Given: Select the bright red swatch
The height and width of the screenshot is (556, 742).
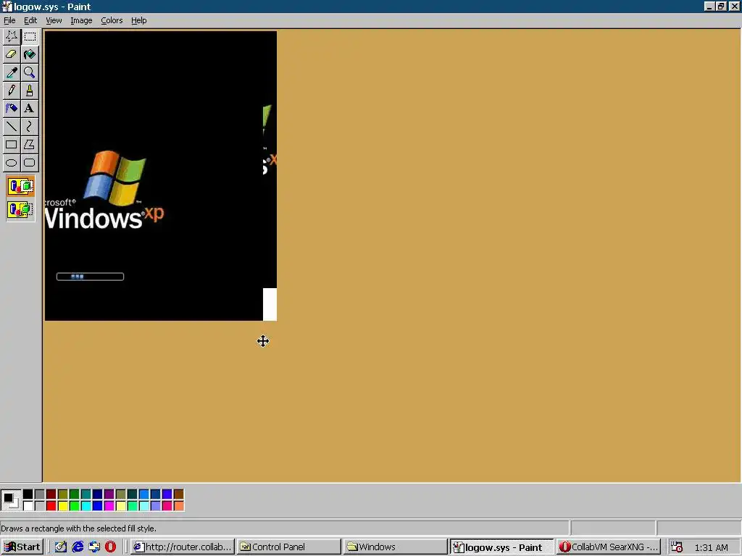Looking at the screenshot, I should pyautogui.click(x=51, y=506).
